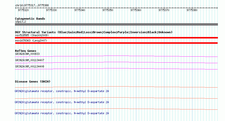The height and width of the screenshot is (121, 225).
Task: Open the third GRIN2A glutamate receptor OMIM link
Action: 62,113
